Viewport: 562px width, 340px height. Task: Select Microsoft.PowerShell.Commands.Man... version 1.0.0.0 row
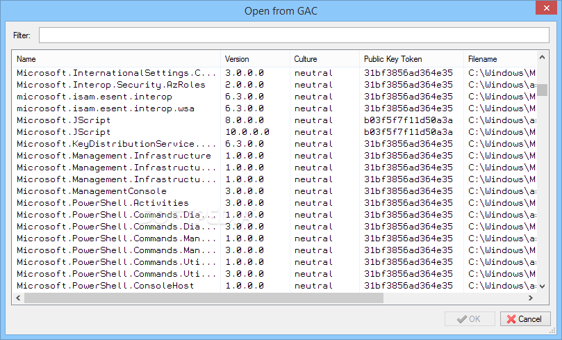(x=275, y=238)
